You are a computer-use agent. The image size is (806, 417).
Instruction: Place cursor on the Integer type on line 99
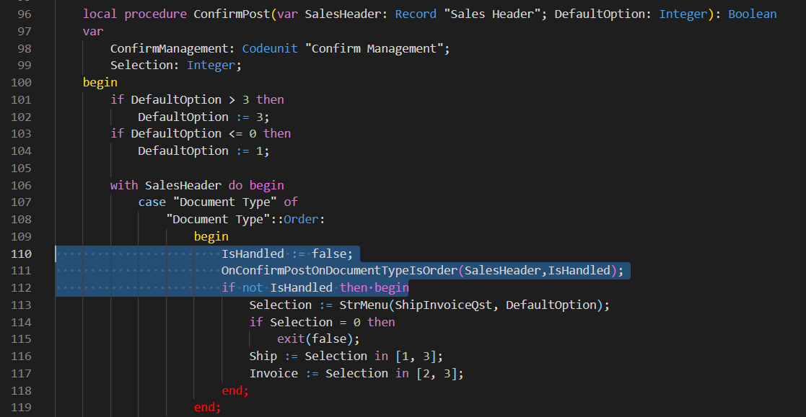211,65
